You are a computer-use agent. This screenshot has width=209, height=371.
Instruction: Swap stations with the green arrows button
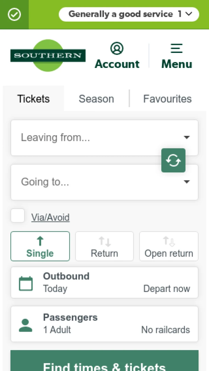pyautogui.click(x=173, y=160)
